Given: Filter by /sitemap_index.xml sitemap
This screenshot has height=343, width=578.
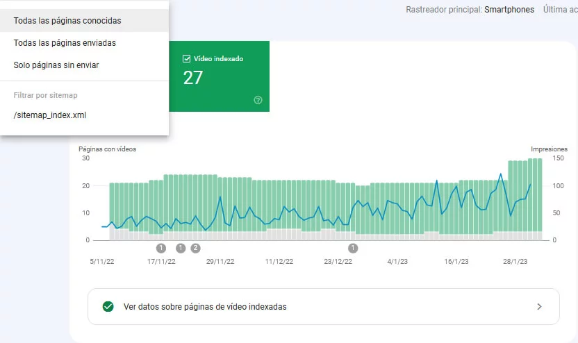Looking at the screenshot, I should click(85, 115).
